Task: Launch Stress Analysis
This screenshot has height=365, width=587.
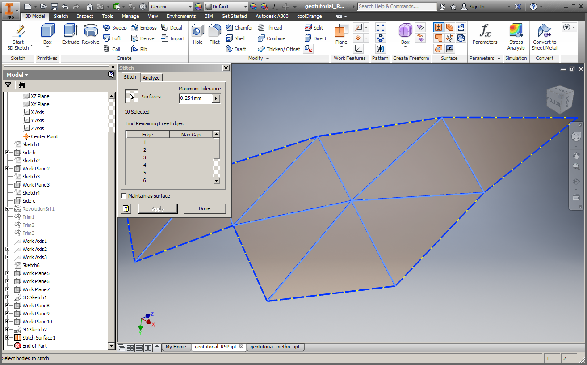Action: (x=516, y=37)
